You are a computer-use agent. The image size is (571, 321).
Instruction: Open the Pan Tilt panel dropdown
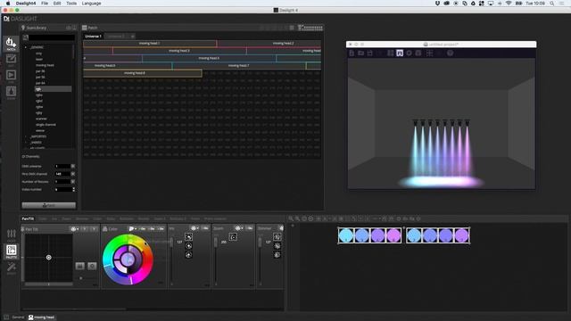click(x=75, y=229)
